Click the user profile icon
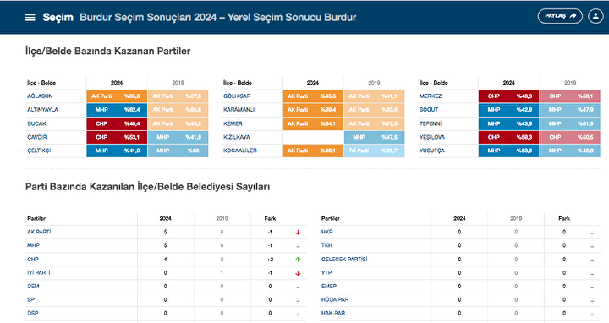Screen dimensions: 609x323 pyautogui.click(x=595, y=16)
